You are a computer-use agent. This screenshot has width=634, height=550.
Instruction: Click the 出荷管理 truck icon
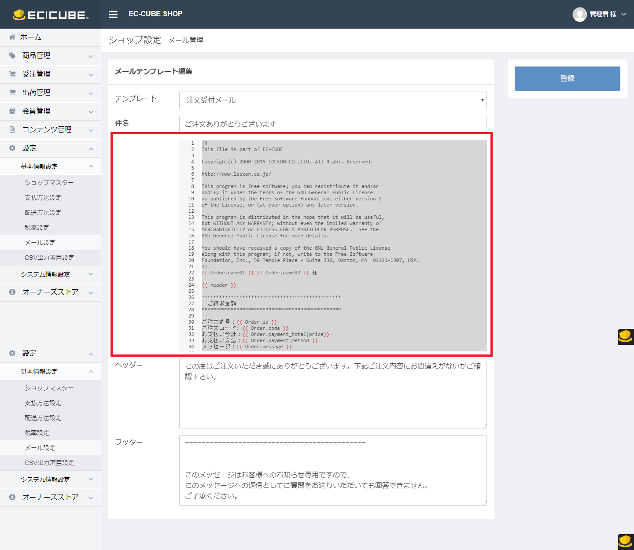(x=12, y=92)
